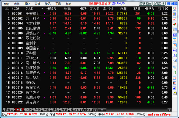
Task: Select the 平安银行 stock row
Action: pyautogui.click(x=87, y=14)
